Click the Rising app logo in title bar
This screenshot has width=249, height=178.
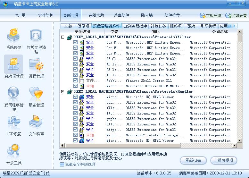[5, 4]
